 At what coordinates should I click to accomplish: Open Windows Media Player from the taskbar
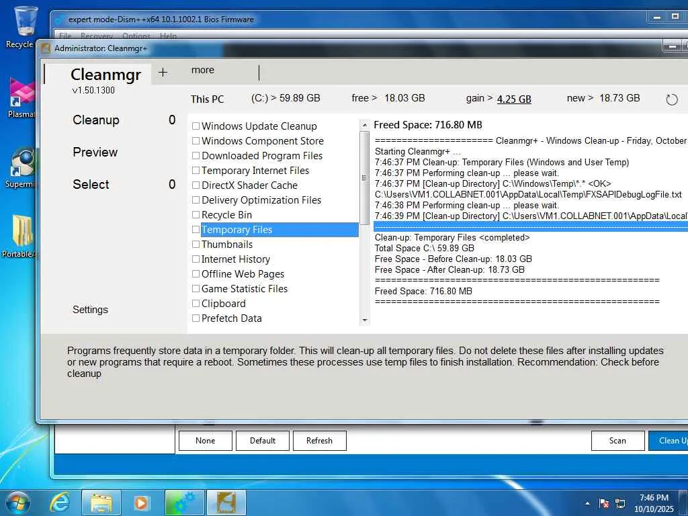click(141, 503)
